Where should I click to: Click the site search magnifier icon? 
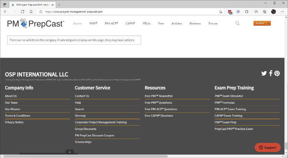pos(238,23)
